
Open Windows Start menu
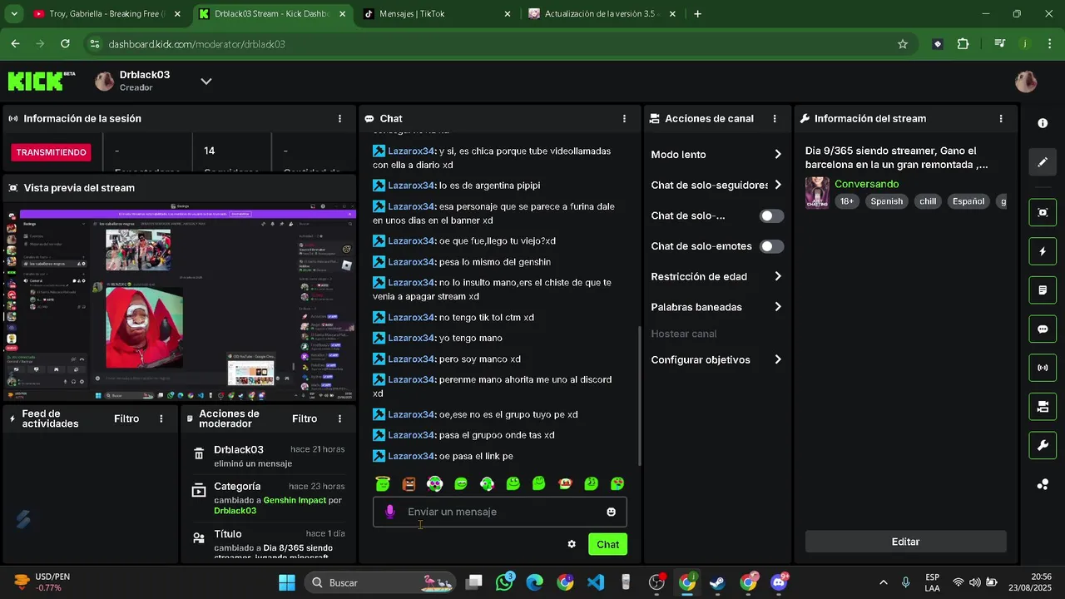point(286,582)
